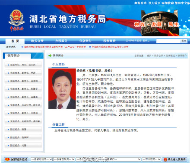The width and height of the screenshot is (190, 163).
Task: Select the 领导简介 sidebar tab
Action: 18,56
